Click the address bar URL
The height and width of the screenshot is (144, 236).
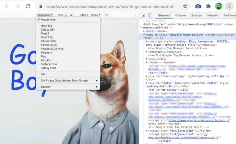pos(109,6)
